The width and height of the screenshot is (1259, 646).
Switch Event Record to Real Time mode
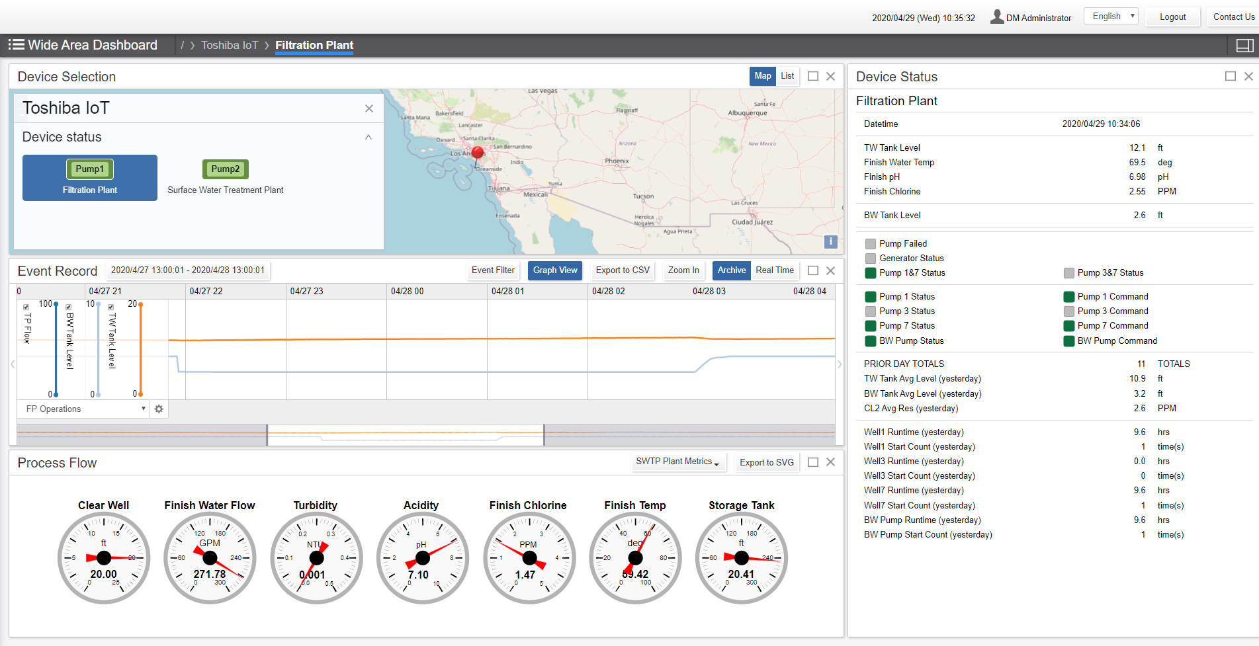coord(775,270)
